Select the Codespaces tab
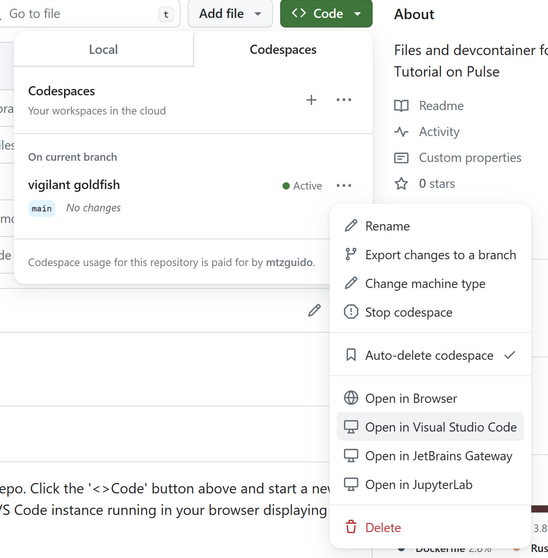548x558 pixels. [283, 49]
